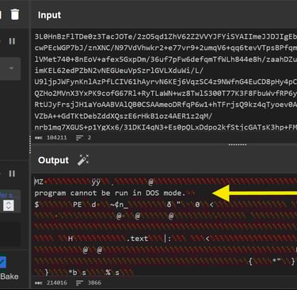The height and width of the screenshot is (290, 297).
Task: Click the number stepper in lower operation
Action: click(x=9, y=205)
